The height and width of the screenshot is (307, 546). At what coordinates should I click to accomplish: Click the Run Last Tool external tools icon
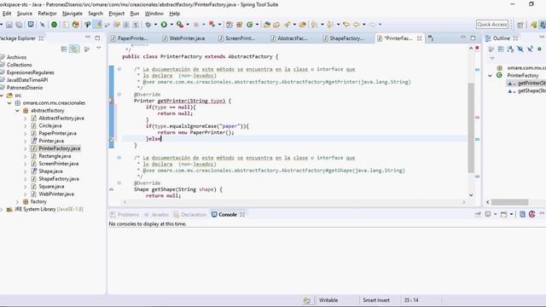180,25
